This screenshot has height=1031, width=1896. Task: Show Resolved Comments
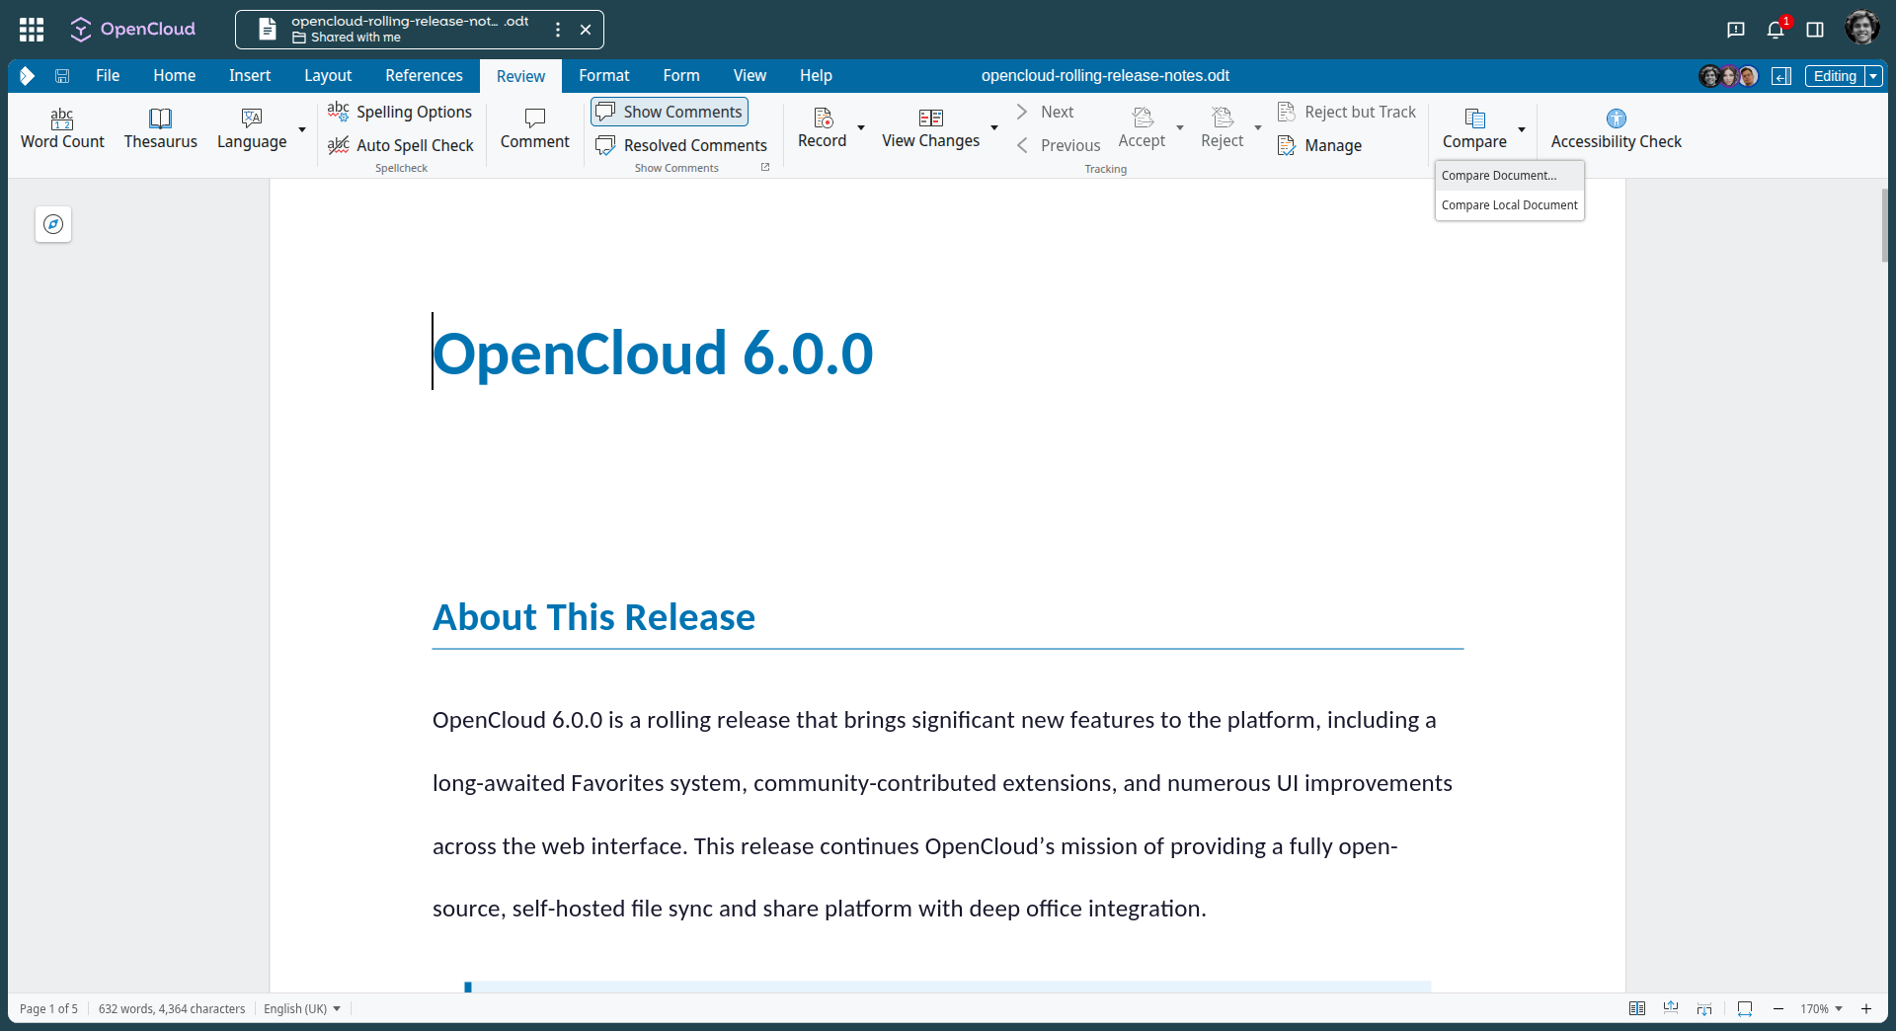point(681,145)
